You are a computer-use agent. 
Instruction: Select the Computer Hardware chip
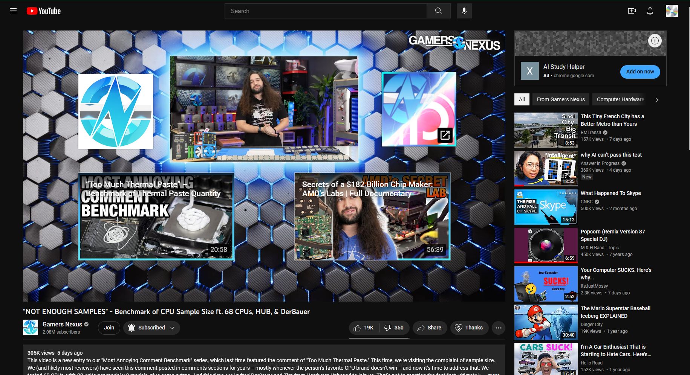pyautogui.click(x=620, y=99)
